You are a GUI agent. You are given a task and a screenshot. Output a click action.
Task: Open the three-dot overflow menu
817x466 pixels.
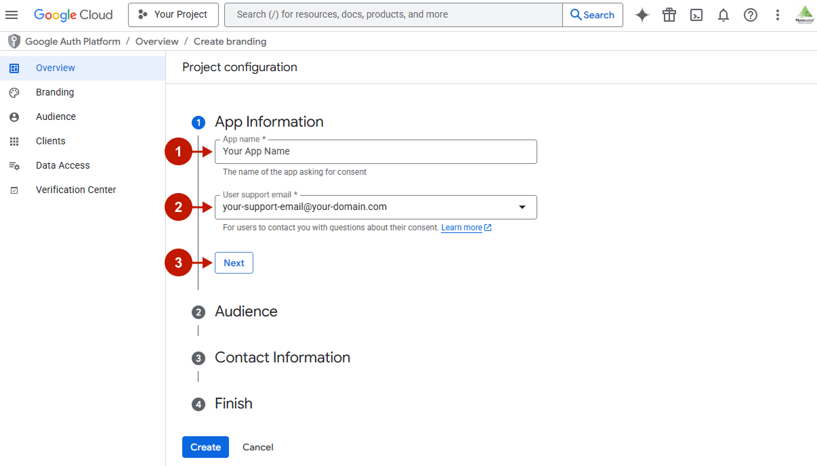777,14
